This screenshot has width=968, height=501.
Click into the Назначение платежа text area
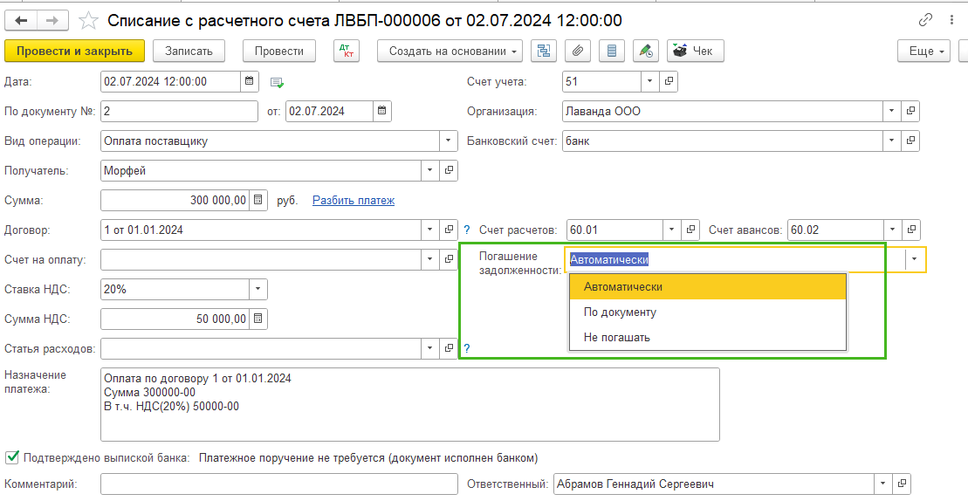(x=410, y=405)
